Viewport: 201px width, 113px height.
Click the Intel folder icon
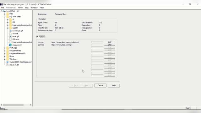(x=8, y=14)
